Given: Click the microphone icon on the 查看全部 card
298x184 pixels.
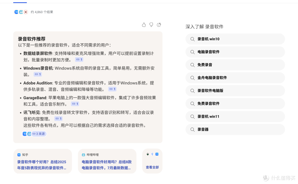Looking at the screenshot, I should pos(148,154).
